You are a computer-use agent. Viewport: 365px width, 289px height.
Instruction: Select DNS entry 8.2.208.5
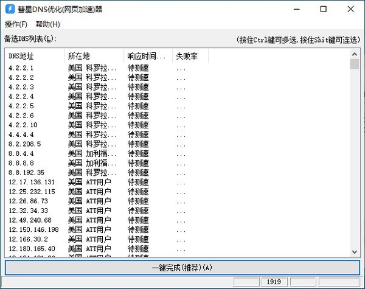[x=25, y=144]
